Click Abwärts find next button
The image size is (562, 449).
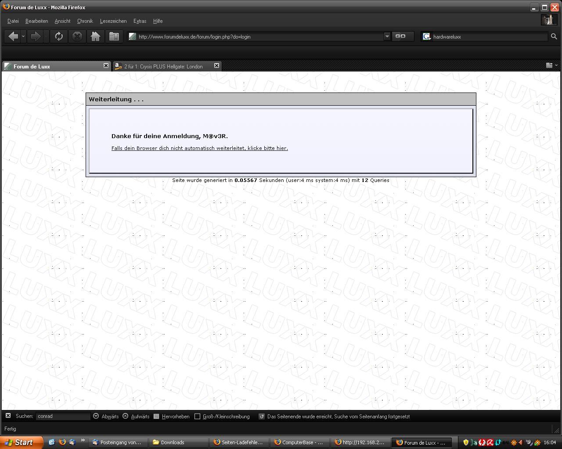(106, 417)
